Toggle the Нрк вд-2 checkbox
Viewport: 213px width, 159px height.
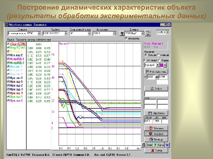pos(8,85)
